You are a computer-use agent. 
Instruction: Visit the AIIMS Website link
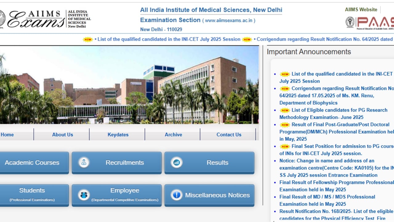click(361, 10)
